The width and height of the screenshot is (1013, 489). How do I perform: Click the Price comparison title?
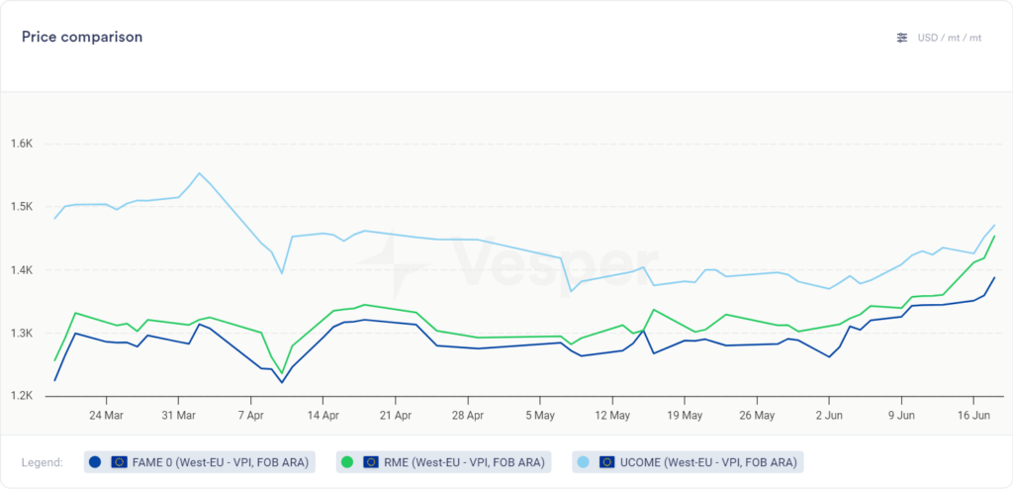click(x=82, y=37)
